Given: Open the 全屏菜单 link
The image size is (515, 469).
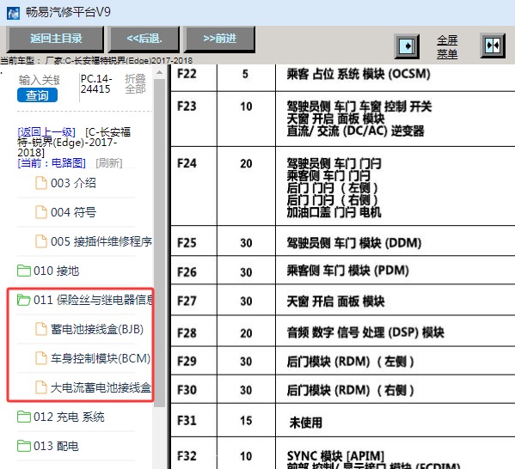Looking at the screenshot, I should pyautogui.click(x=447, y=47).
